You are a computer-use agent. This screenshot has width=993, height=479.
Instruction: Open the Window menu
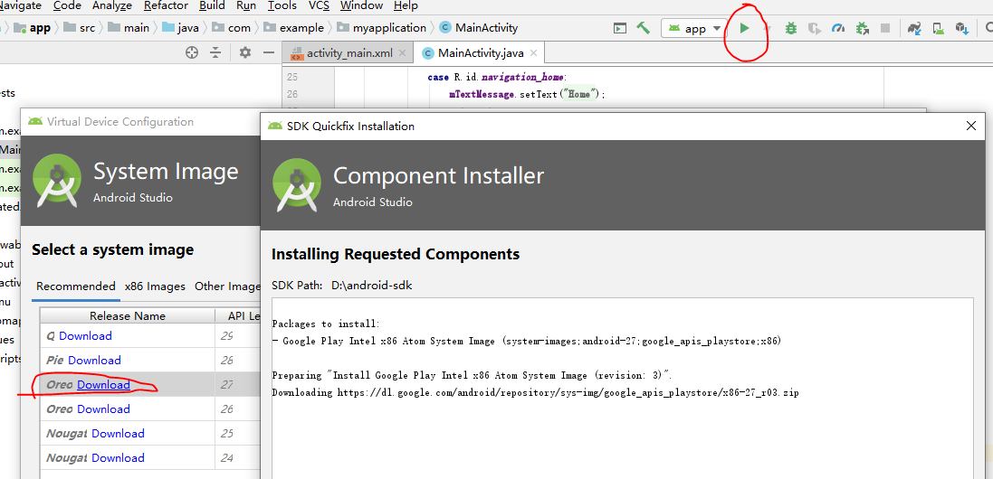[361, 5]
